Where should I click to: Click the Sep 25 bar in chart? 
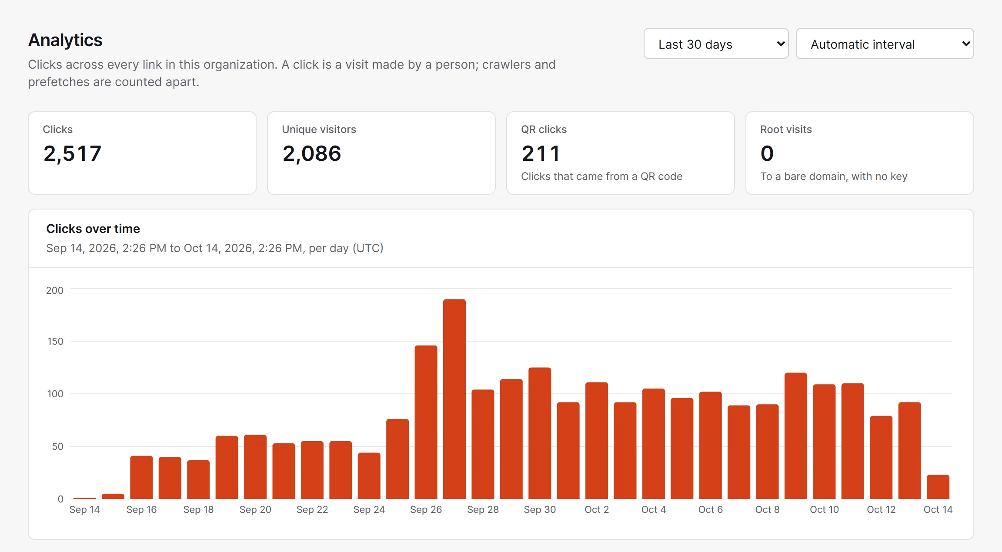pyautogui.click(x=397, y=459)
